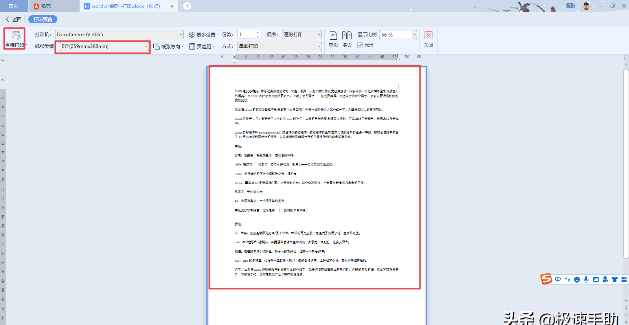The image size is (629, 325).
Task: Open the toolbox grid icon in Sogou bar
Action: [x=624, y=279]
